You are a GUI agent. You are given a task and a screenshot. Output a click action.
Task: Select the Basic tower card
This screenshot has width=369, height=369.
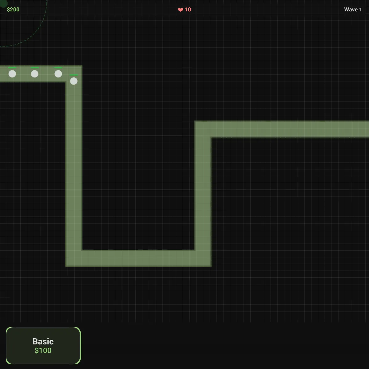point(43,346)
